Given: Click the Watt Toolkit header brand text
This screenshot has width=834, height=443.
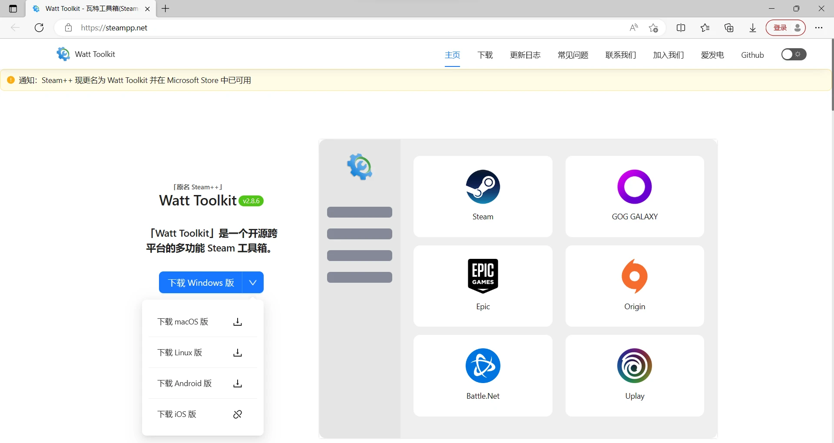Looking at the screenshot, I should pos(95,54).
